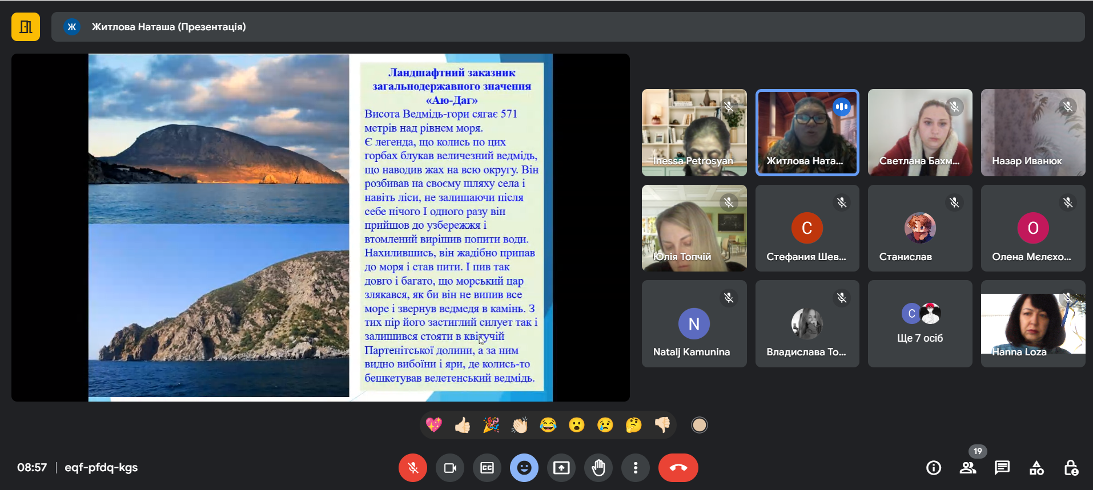Screen dimensions: 1093x490
Task: Show the participants list
Action: coord(967,468)
